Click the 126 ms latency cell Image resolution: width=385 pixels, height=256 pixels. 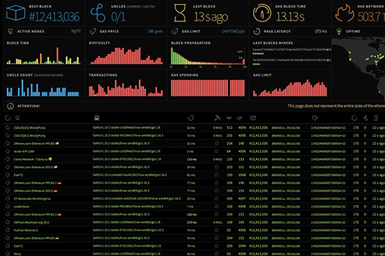[192, 215]
